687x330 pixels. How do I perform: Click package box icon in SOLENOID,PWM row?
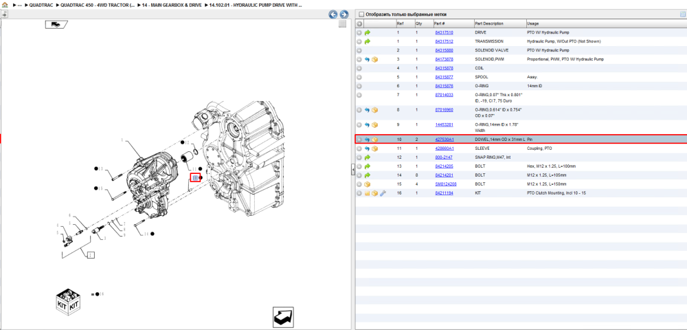pos(374,59)
